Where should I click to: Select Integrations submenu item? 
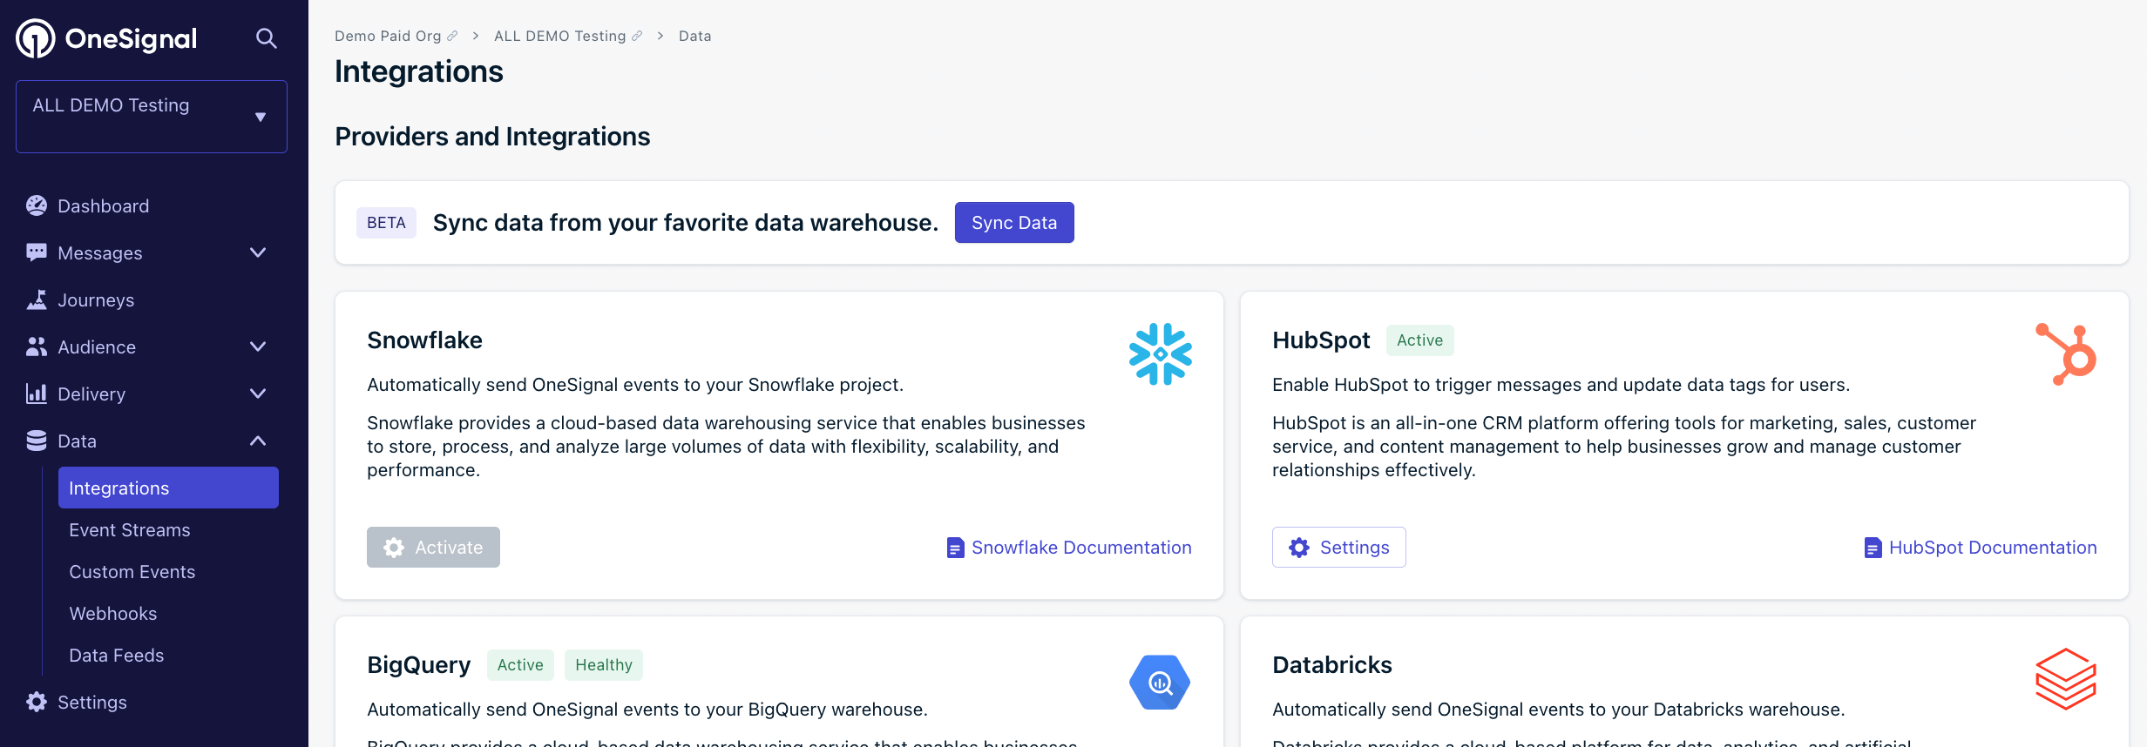coord(168,488)
